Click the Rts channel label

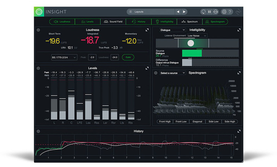tap(130, 123)
